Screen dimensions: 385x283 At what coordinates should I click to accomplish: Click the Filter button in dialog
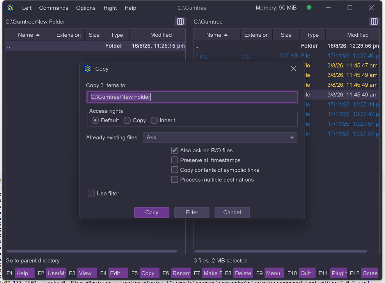tap(192, 212)
